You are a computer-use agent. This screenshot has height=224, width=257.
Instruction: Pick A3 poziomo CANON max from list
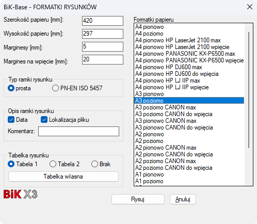pyautogui.click(x=189, y=107)
